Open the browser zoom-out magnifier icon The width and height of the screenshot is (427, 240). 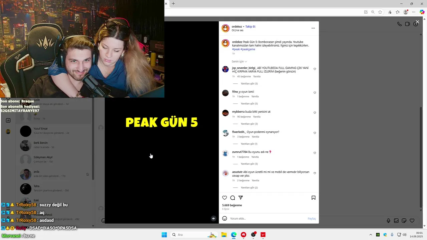click(x=373, y=12)
